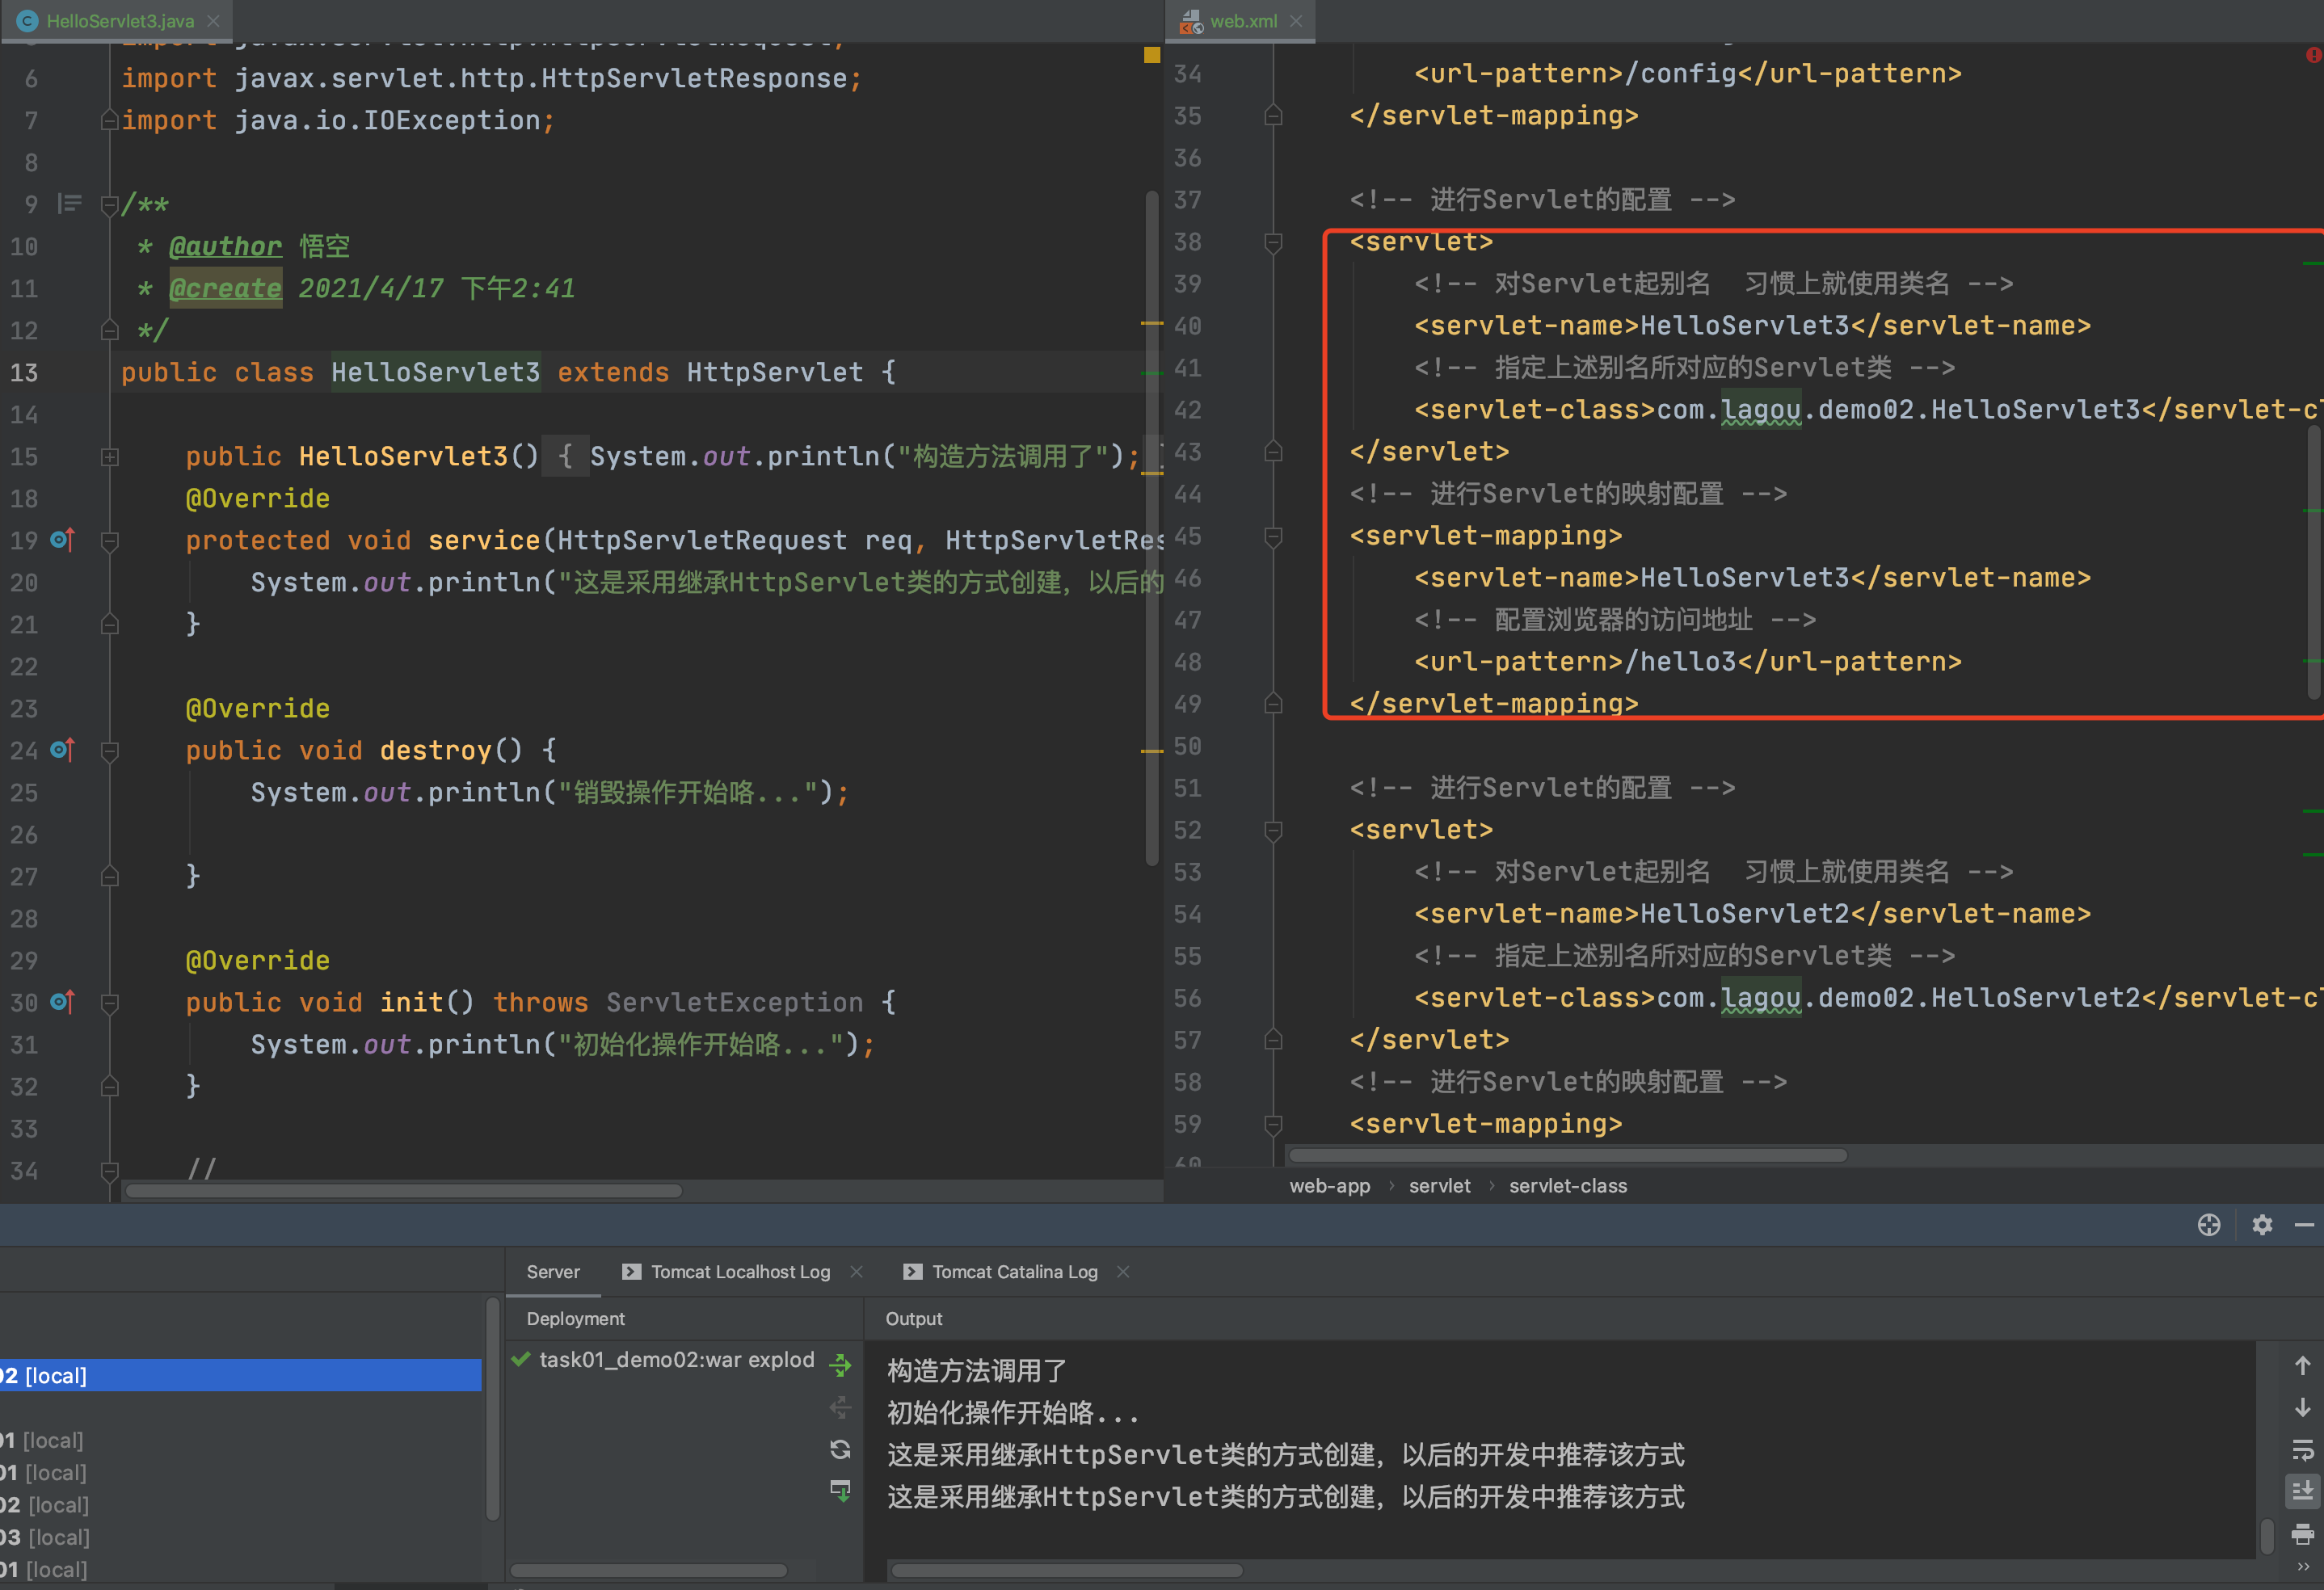Viewport: 2324px width, 1590px height.
Task: Close the Tomcat Catalina Log tab
Action: click(1123, 1271)
